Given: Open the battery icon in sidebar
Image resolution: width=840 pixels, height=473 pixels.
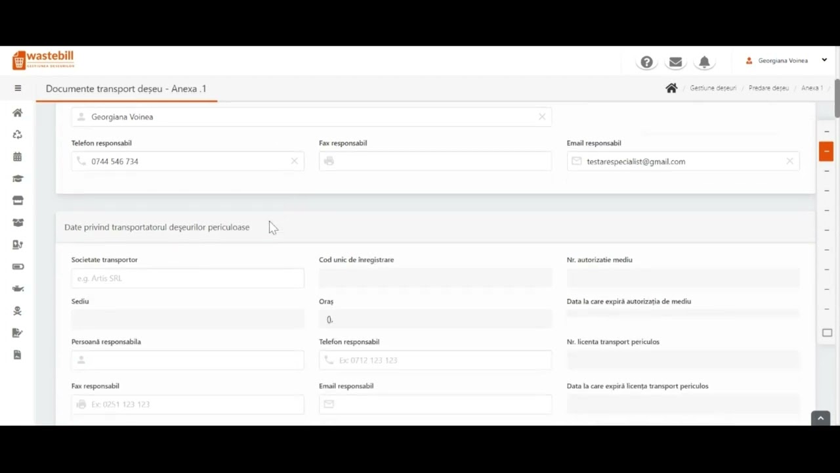Looking at the screenshot, I should point(18,267).
